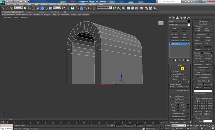Toggle the Angle Snap icon
The image size is (215, 130).
[x=81, y=8]
